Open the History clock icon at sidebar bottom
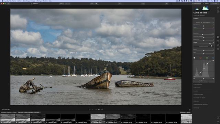The width and height of the screenshot is (220, 124). [x=218, y=117]
